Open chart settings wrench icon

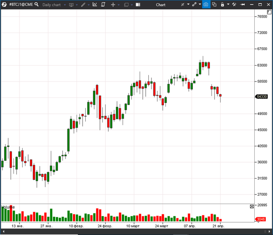[234, 5]
